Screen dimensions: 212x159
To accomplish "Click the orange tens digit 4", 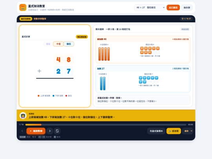I will 58,60.
